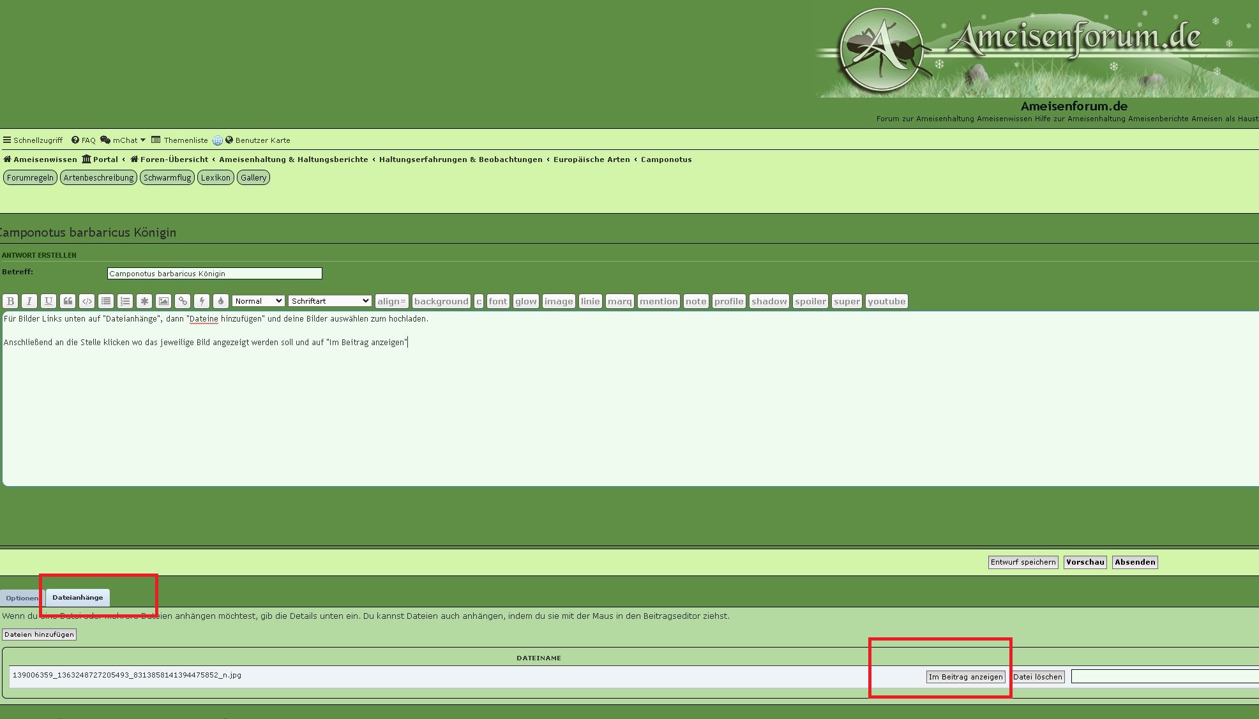1259x719 pixels.
Task: Click the underline formatting icon
Action: [x=49, y=301]
